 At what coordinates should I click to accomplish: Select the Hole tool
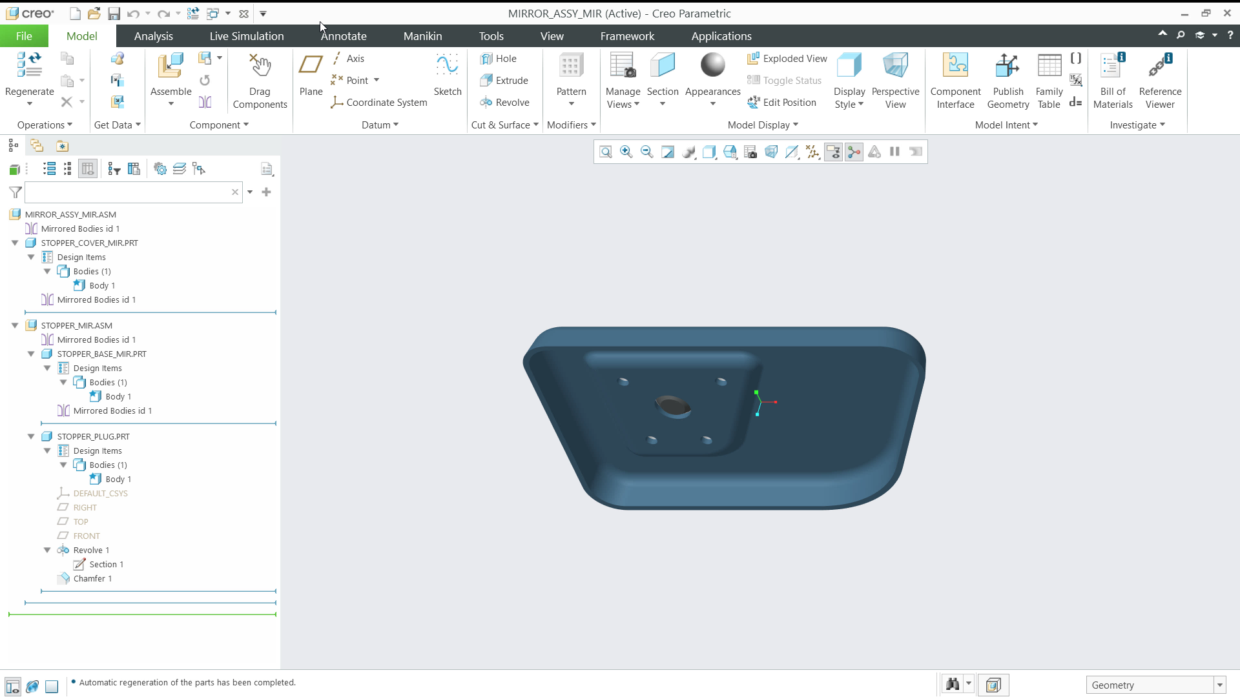(498, 59)
